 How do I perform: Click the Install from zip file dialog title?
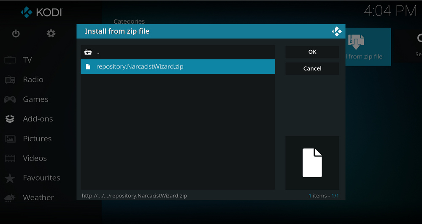point(117,31)
